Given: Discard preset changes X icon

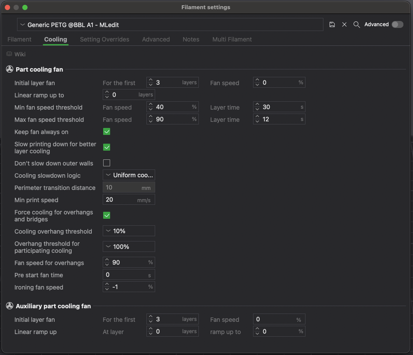Looking at the screenshot, I should click(344, 24).
